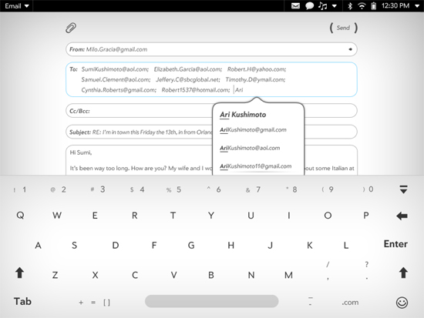Toggle the right Shift arrow key
This screenshot has height=318, width=424.
coord(403,273)
